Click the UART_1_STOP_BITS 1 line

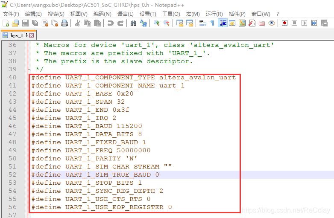(86, 183)
